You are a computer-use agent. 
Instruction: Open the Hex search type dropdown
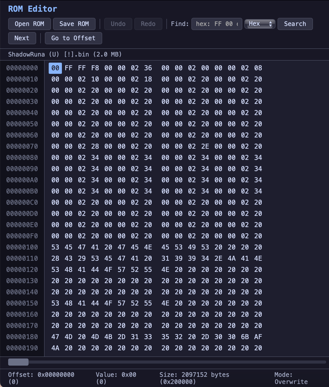coord(260,24)
